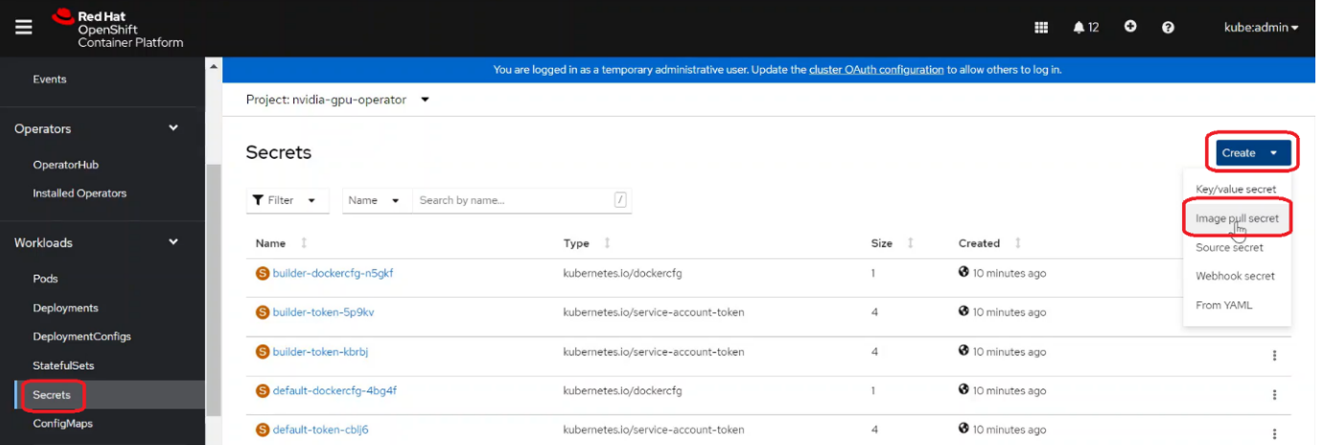View notifications bell with 12 alerts
This screenshot has height=445, width=1323.
tap(1085, 28)
